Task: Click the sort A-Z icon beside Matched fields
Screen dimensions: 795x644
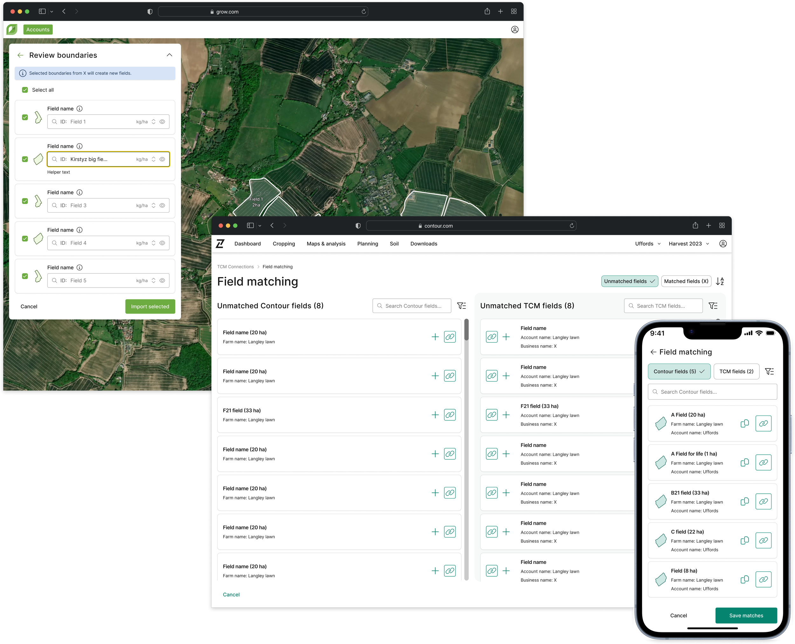Action: click(720, 281)
